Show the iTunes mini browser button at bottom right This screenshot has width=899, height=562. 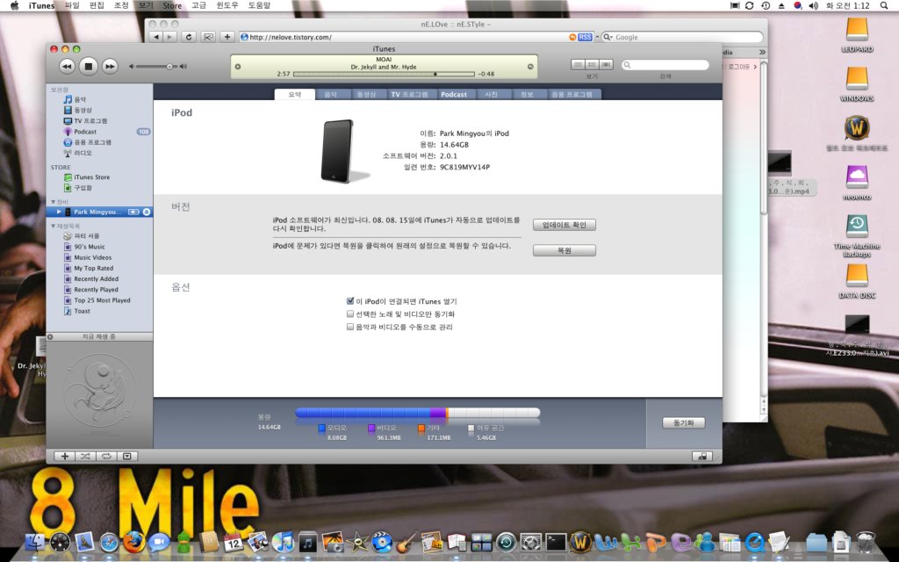pos(702,457)
